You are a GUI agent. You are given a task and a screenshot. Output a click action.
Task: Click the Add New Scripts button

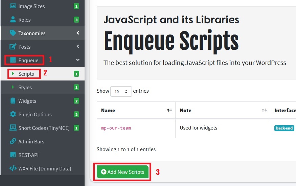pyautogui.click(x=122, y=172)
